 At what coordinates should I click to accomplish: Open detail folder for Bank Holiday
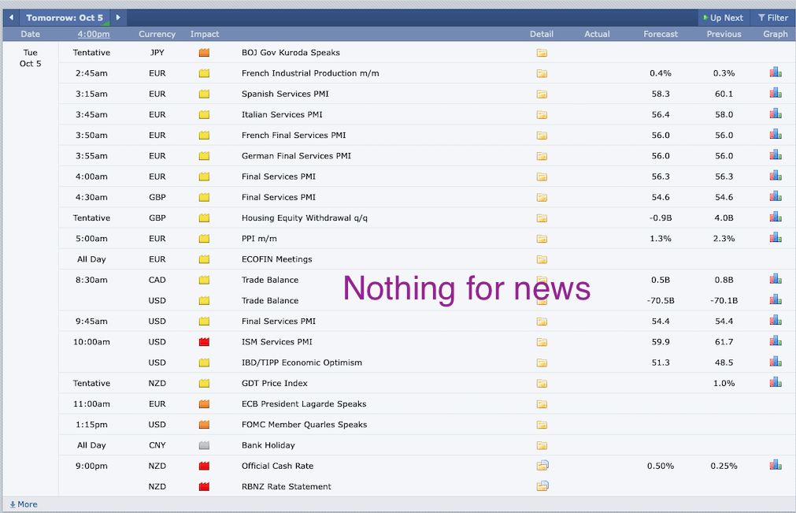542,445
